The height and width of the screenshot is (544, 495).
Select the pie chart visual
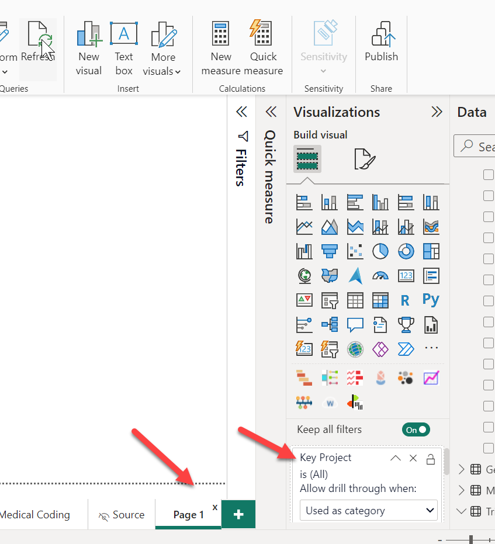(x=380, y=251)
